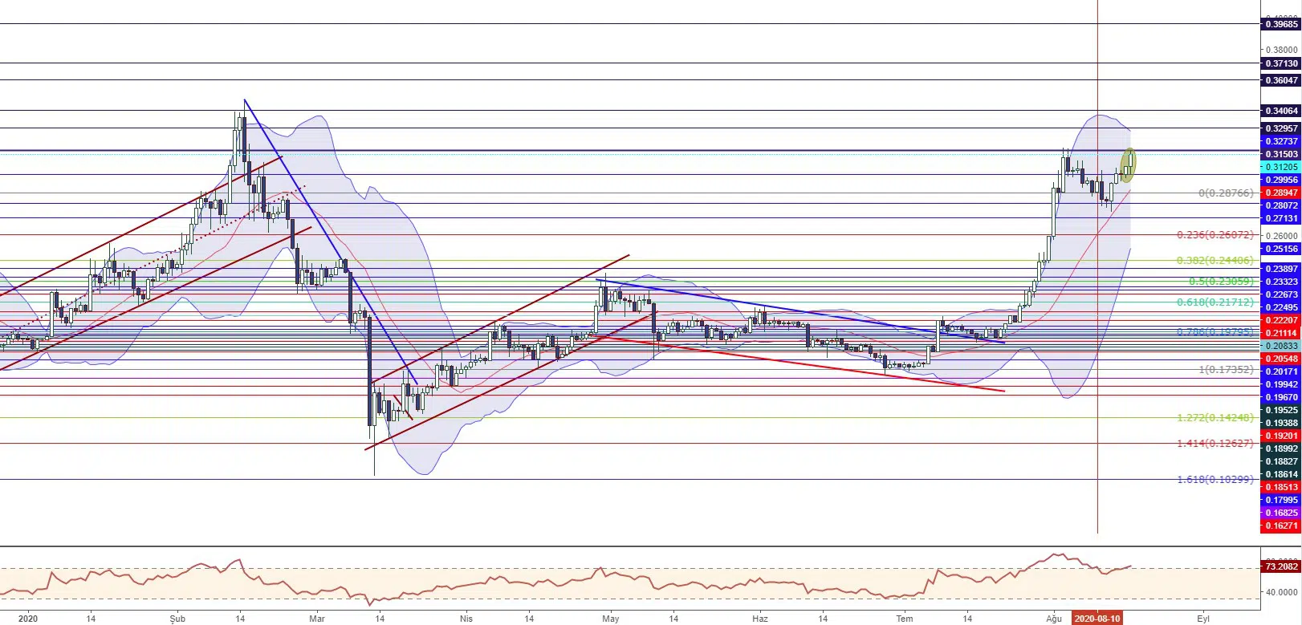Click the 2020-08-10 date marker on time axis
Viewport: 1302px width, 625px height.
[1097, 619]
